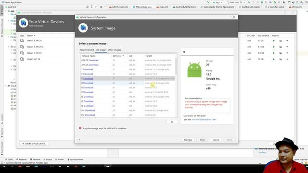Show Pixel 3 API 29 files on disk

tap(281, 59)
